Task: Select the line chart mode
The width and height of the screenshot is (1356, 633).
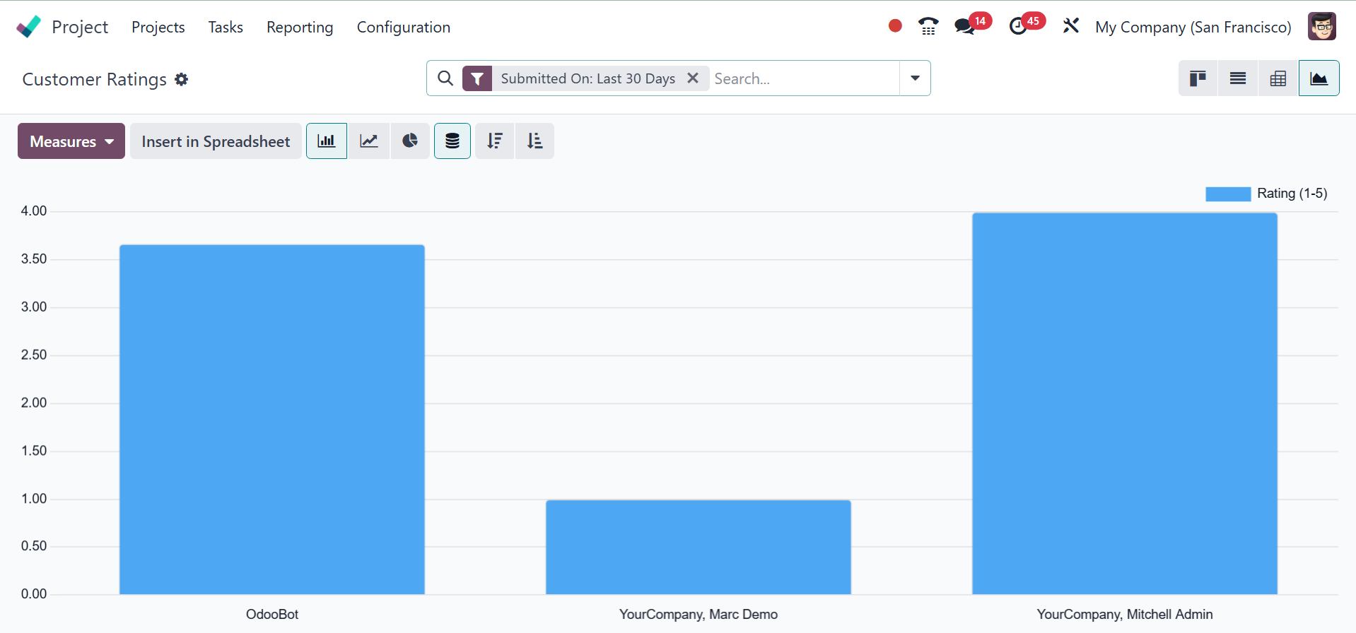Action: [369, 141]
